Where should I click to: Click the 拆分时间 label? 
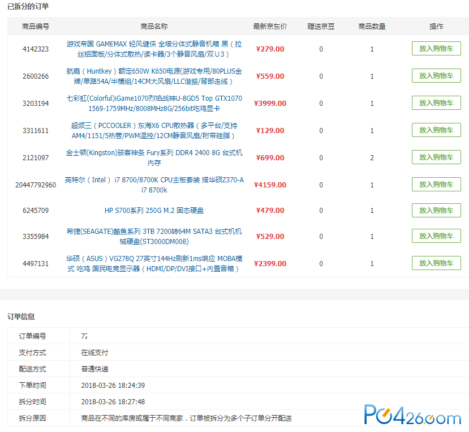(32, 402)
